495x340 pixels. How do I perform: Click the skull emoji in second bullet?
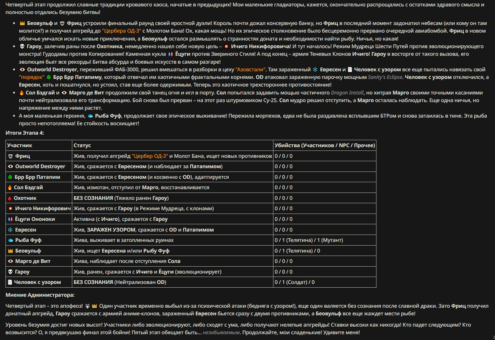[22, 46]
